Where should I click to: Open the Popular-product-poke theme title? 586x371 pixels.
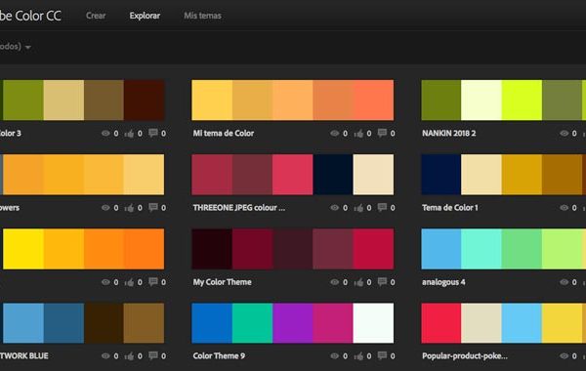465,356
